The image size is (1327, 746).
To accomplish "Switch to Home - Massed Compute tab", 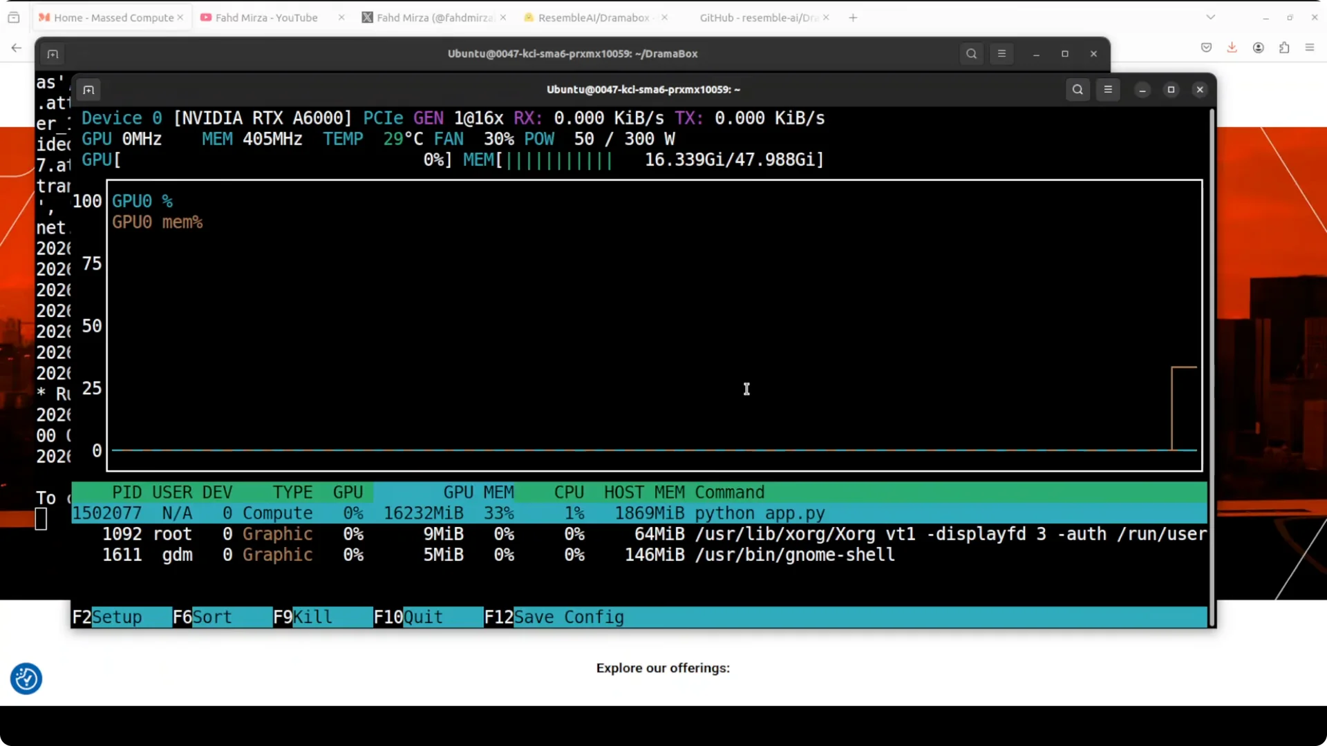I will (x=111, y=17).
